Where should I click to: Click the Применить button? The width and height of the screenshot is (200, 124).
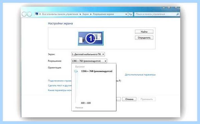(147, 99)
